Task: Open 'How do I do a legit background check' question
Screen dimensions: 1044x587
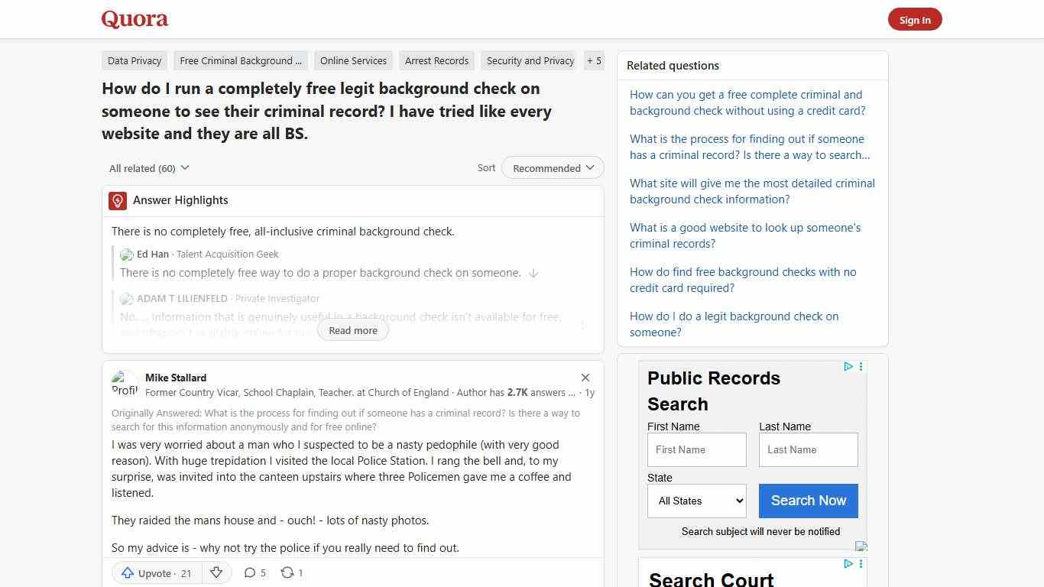Action: coord(734,324)
